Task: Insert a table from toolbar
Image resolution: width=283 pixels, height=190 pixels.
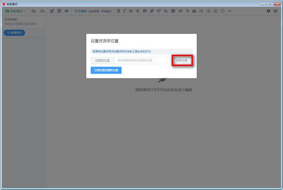Action: point(173,11)
